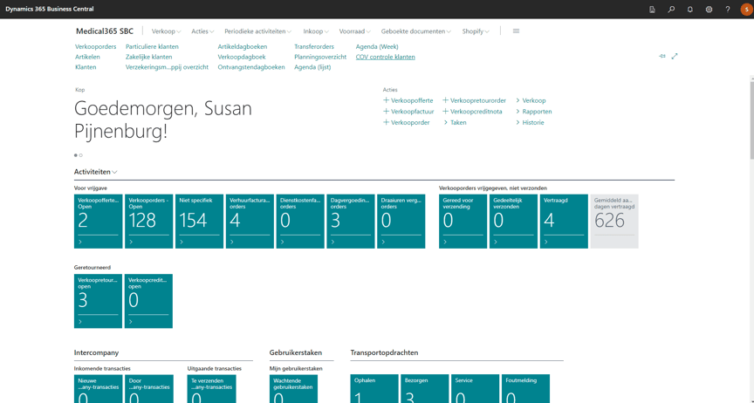Open the Niet specifiek tile showing 154
The width and height of the screenshot is (754, 403).
click(x=199, y=222)
